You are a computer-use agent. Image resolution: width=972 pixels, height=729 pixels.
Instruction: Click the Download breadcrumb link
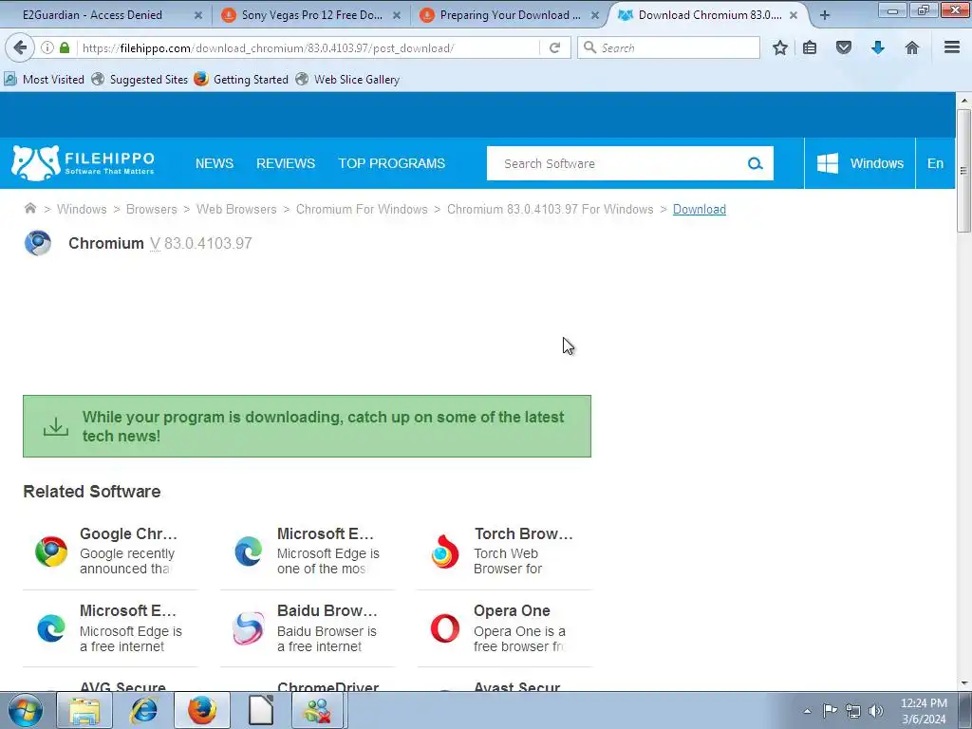[x=700, y=209]
